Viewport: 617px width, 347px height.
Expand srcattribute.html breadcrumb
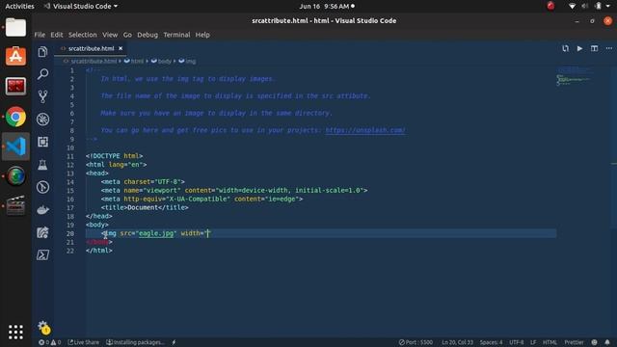pyautogui.click(x=94, y=61)
